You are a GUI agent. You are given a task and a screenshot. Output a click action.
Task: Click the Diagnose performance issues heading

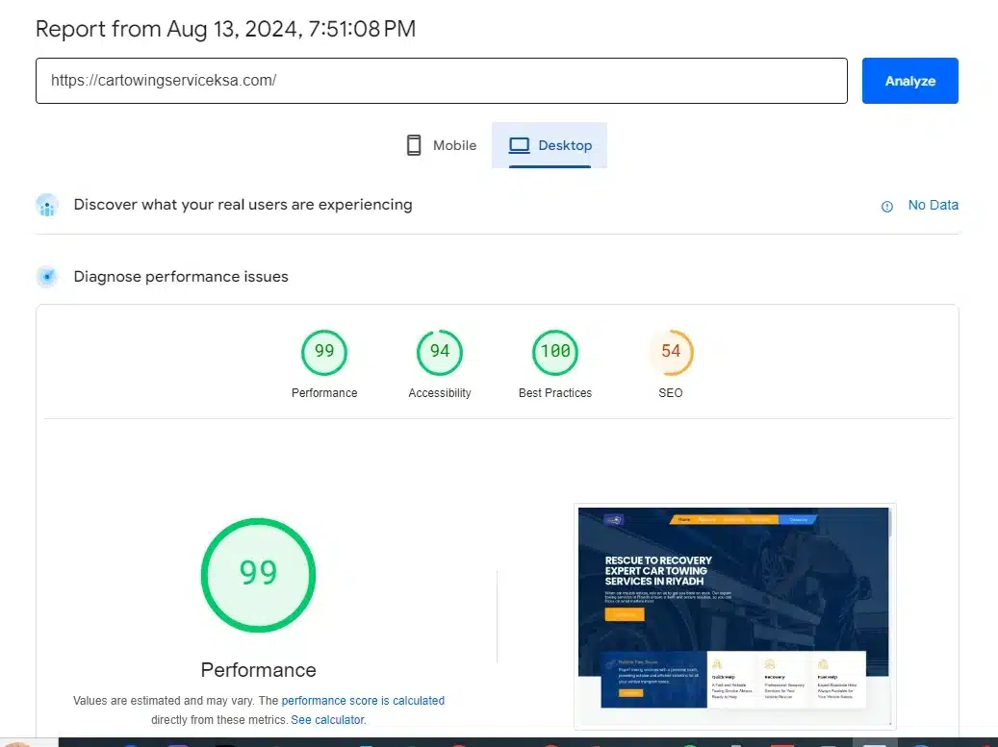coord(181,277)
